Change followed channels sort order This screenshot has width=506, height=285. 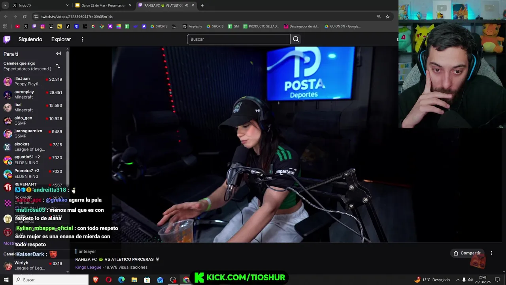58,66
